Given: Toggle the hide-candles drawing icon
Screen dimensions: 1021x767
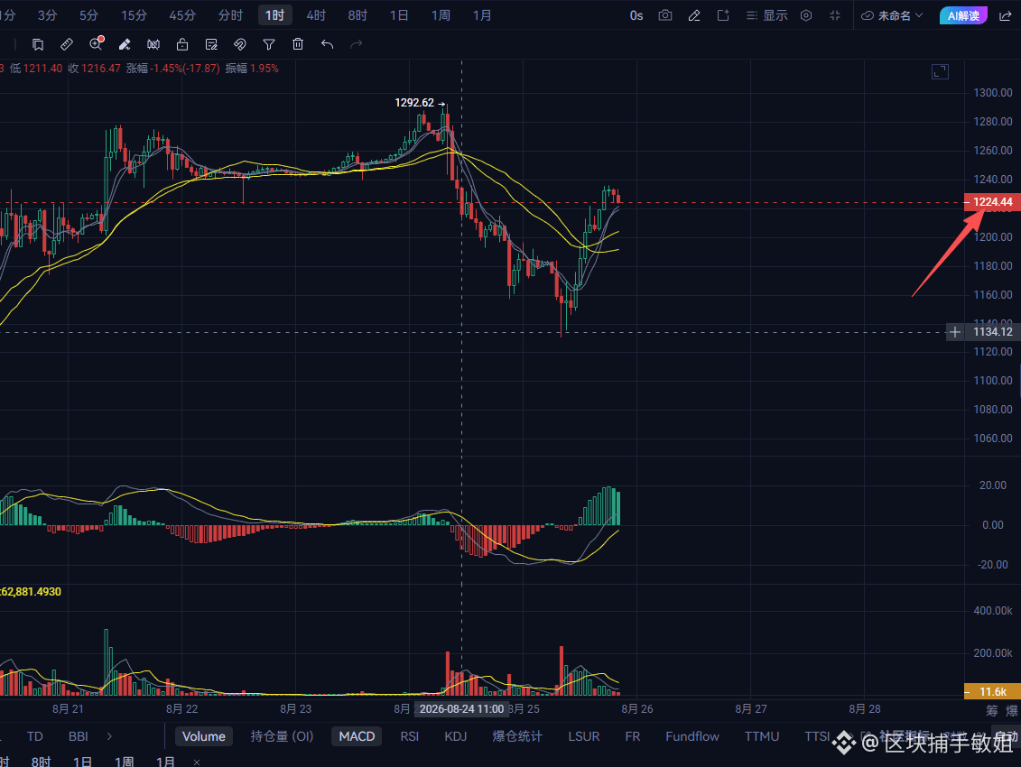Looking at the screenshot, I should point(153,44).
